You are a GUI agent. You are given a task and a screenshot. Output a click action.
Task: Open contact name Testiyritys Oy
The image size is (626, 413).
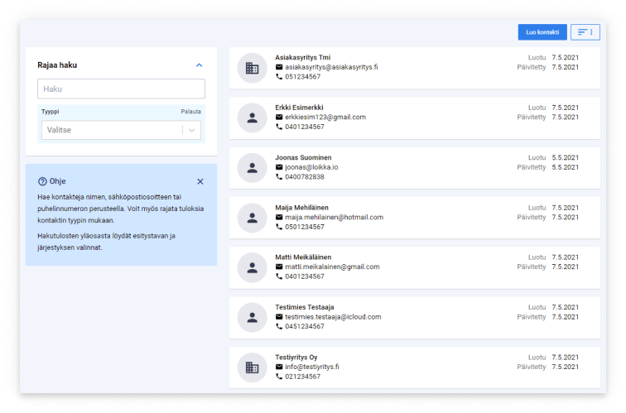[296, 358]
